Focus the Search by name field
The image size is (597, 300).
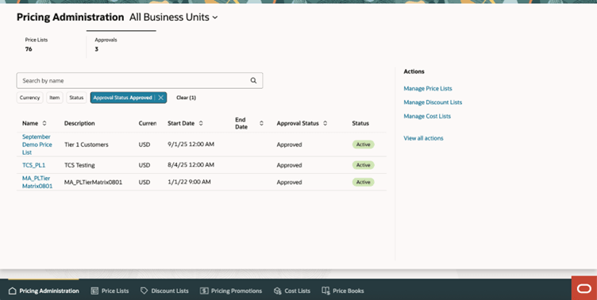[133, 81]
